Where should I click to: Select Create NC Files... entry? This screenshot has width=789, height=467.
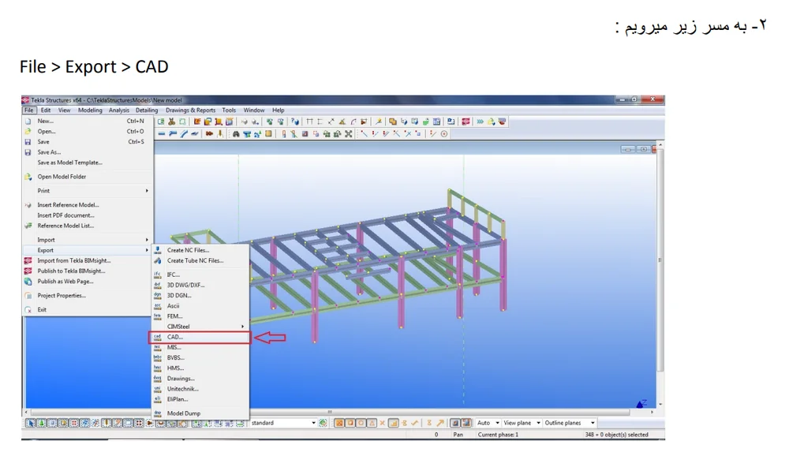(200, 250)
